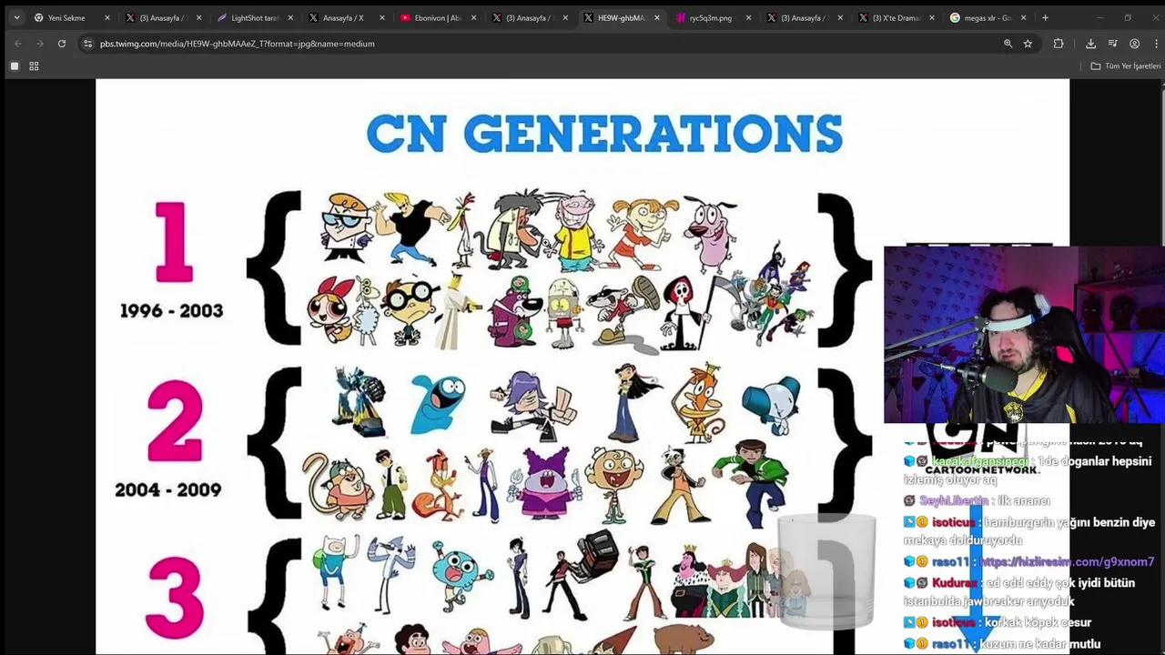Screen dimensions: 1165x655
Task: Switch to the X'te Drama tab
Action: pos(896,18)
